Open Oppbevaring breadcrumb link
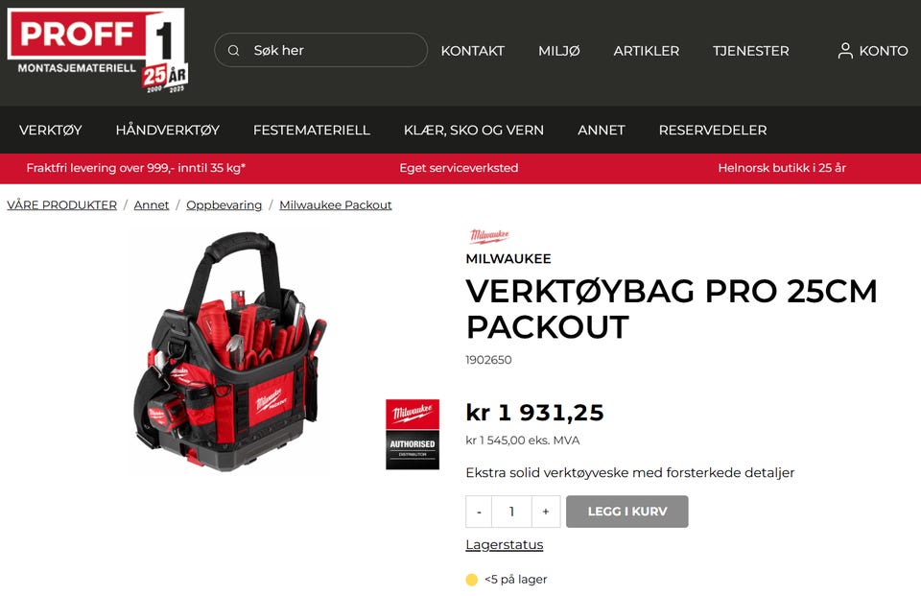Image resolution: width=921 pixels, height=596 pixels. click(224, 205)
